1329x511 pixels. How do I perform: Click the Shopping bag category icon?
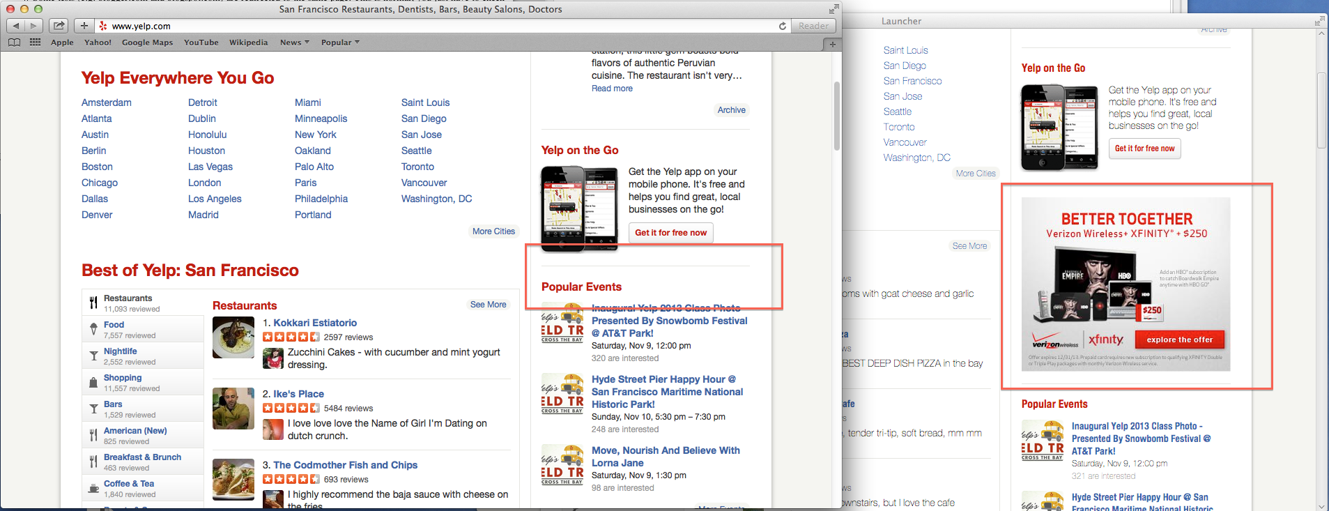pyautogui.click(x=93, y=383)
